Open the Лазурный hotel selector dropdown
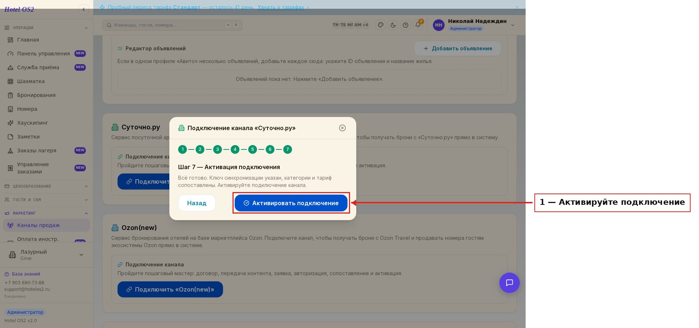 click(x=46, y=255)
